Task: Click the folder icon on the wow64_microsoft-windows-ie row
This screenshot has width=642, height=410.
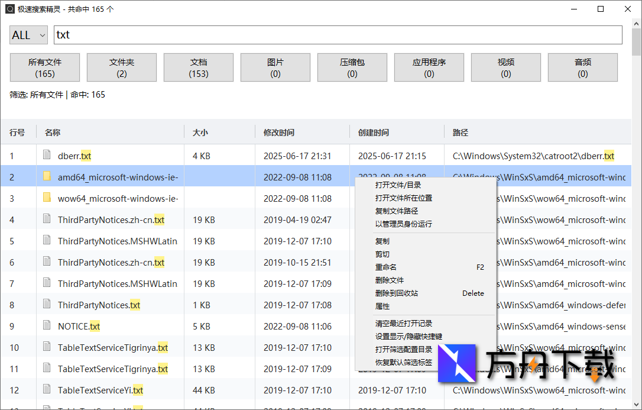Action: pyautogui.click(x=47, y=198)
